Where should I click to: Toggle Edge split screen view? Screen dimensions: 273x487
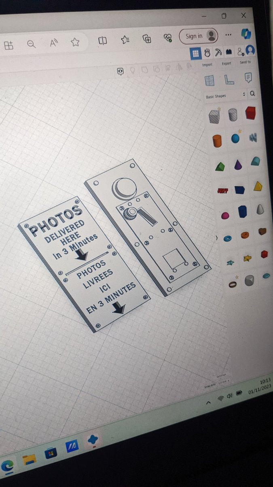tap(103, 40)
